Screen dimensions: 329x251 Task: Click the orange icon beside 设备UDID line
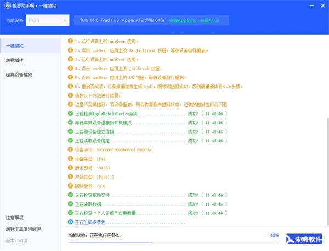pos(70,150)
